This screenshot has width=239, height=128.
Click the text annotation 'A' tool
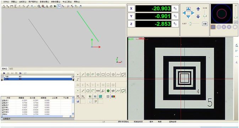click(x=47, y=6)
